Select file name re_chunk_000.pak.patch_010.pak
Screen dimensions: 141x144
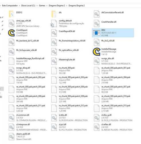[x=116, y=96]
